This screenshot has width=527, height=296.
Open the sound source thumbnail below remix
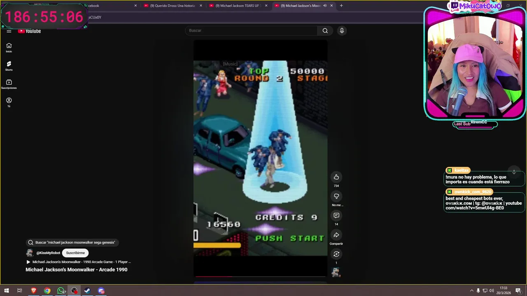pos(336,272)
